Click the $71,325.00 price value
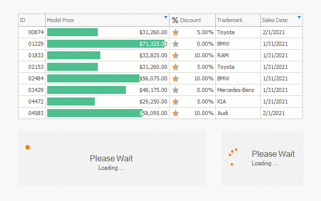 click(153, 44)
